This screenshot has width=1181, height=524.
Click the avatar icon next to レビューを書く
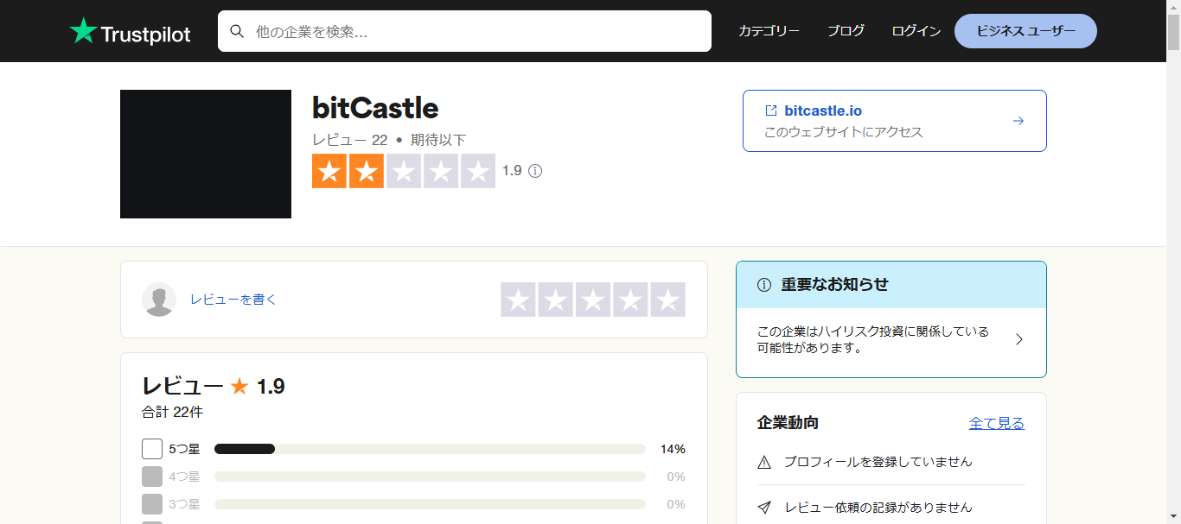(x=159, y=300)
